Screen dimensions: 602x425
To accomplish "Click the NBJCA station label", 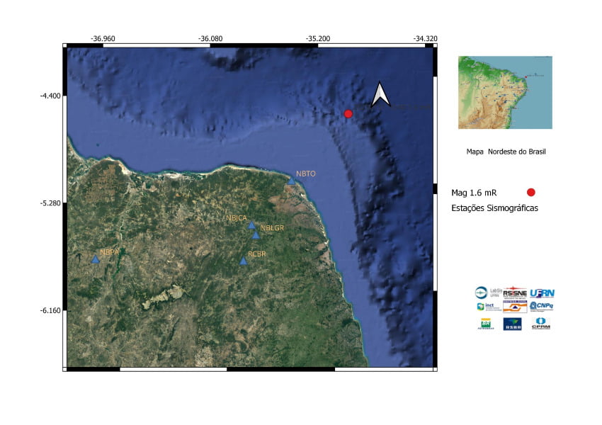I will [x=237, y=218].
